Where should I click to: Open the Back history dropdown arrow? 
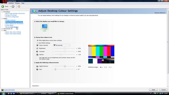coord(10,6)
